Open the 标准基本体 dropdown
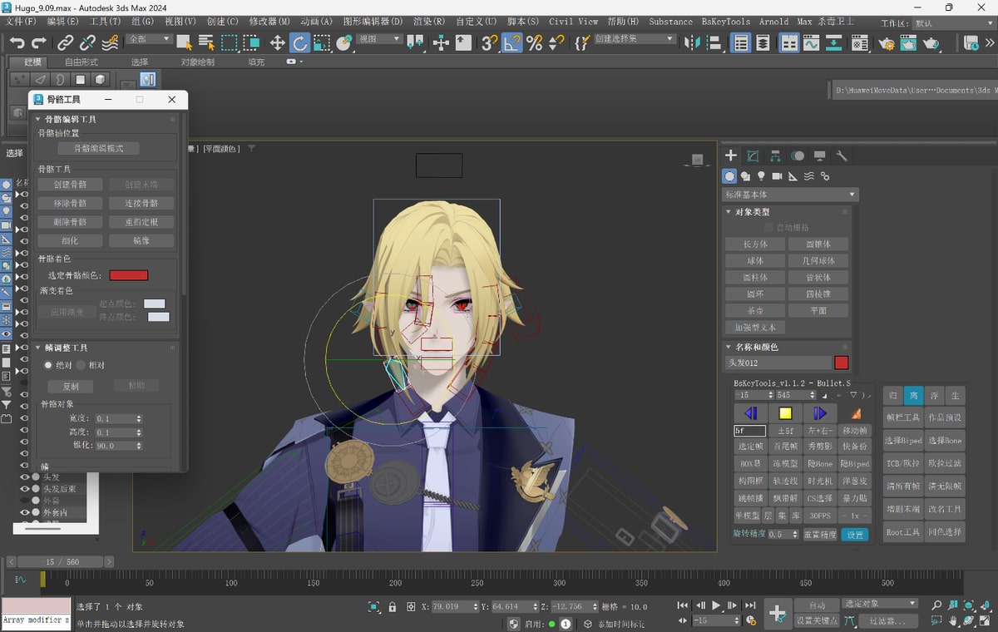The height and width of the screenshot is (632, 998). click(789, 195)
